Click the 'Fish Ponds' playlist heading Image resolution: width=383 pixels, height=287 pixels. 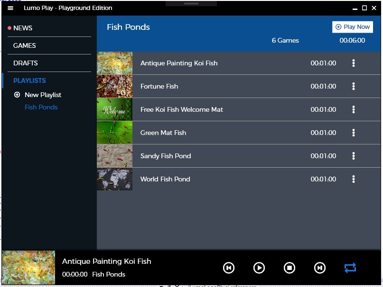(x=128, y=27)
